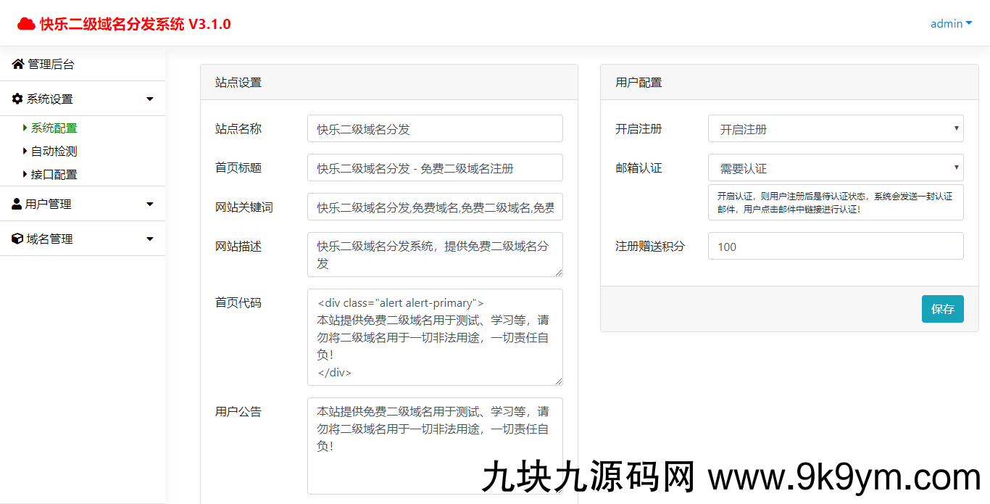Click inside the 首页代码 textarea
This screenshot has height=504, width=990.
point(435,337)
